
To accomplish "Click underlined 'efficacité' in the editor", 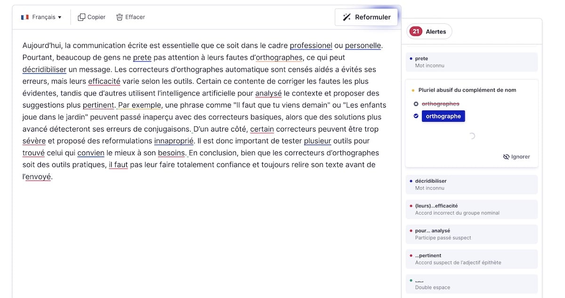I will (x=104, y=81).
